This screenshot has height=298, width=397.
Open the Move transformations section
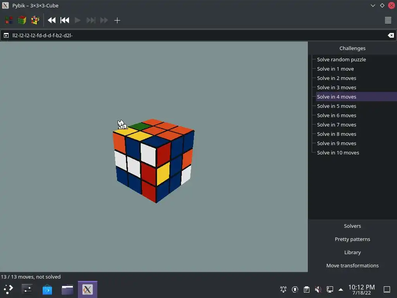pos(352,265)
